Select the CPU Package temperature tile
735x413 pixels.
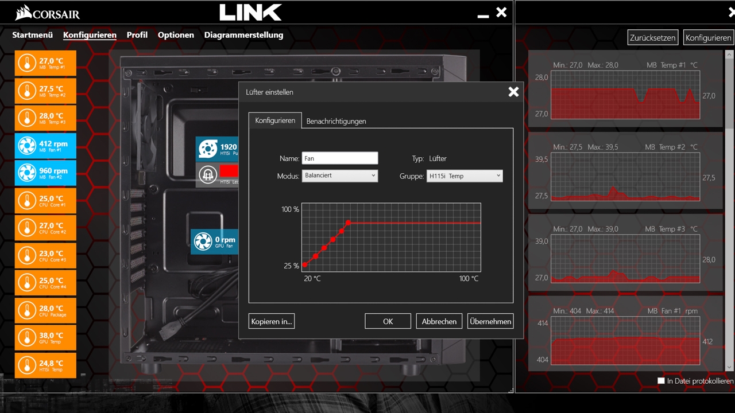(45, 311)
